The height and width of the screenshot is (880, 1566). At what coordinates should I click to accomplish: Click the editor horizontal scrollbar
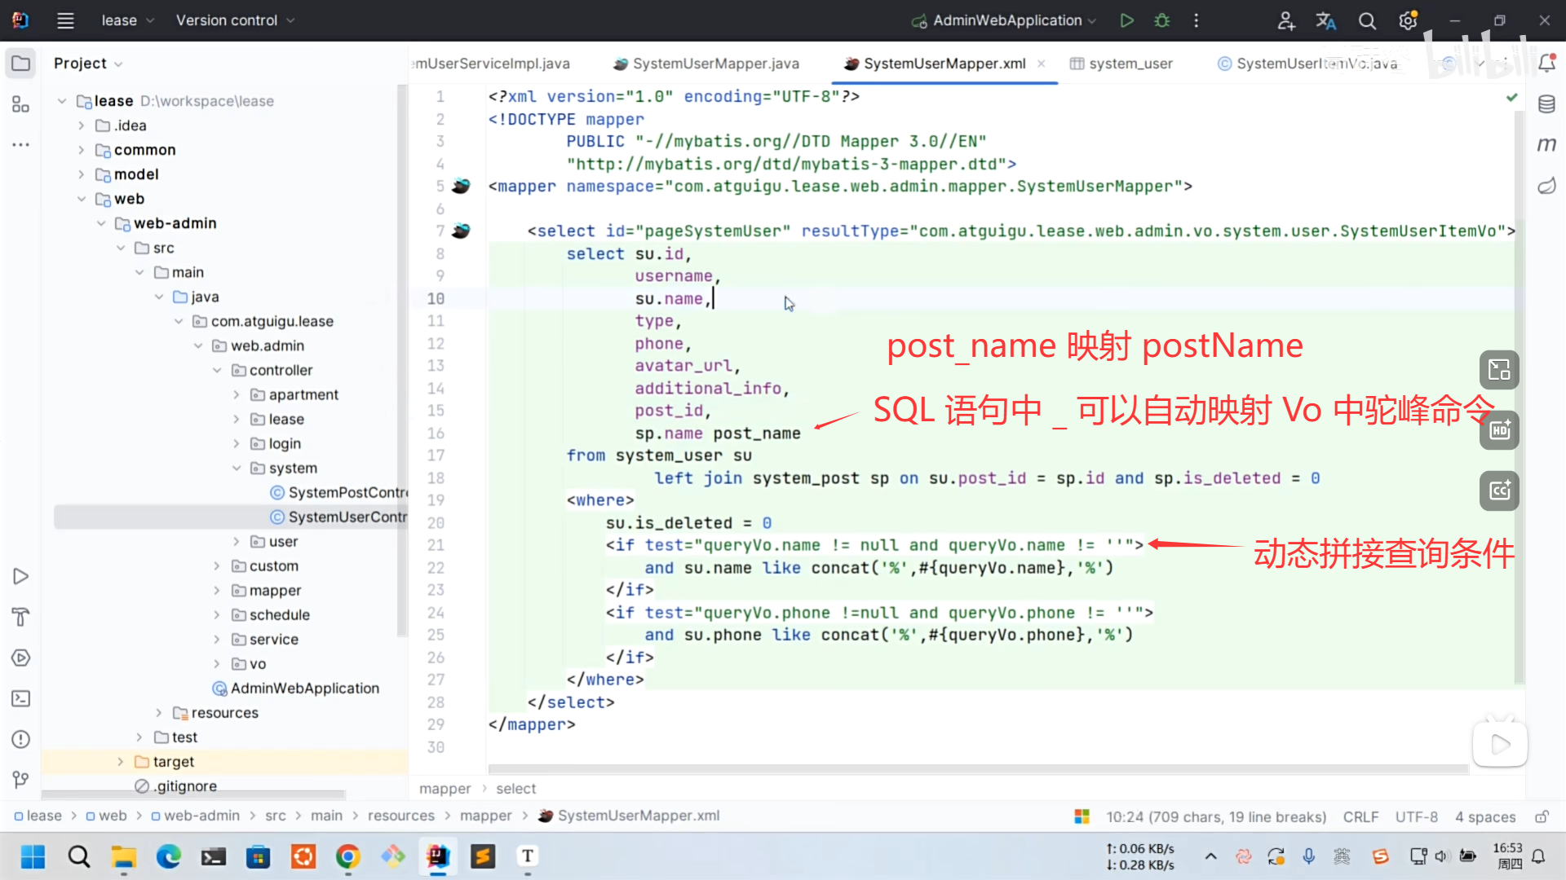click(x=977, y=768)
